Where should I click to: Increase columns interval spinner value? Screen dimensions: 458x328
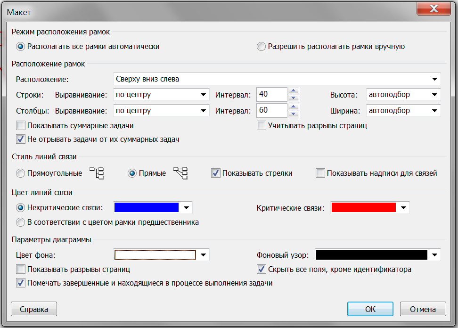click(x=294, y=107)
